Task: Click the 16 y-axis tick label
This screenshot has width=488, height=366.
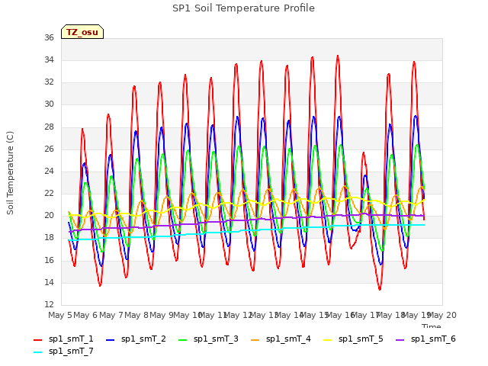Action: pos(49,260)
